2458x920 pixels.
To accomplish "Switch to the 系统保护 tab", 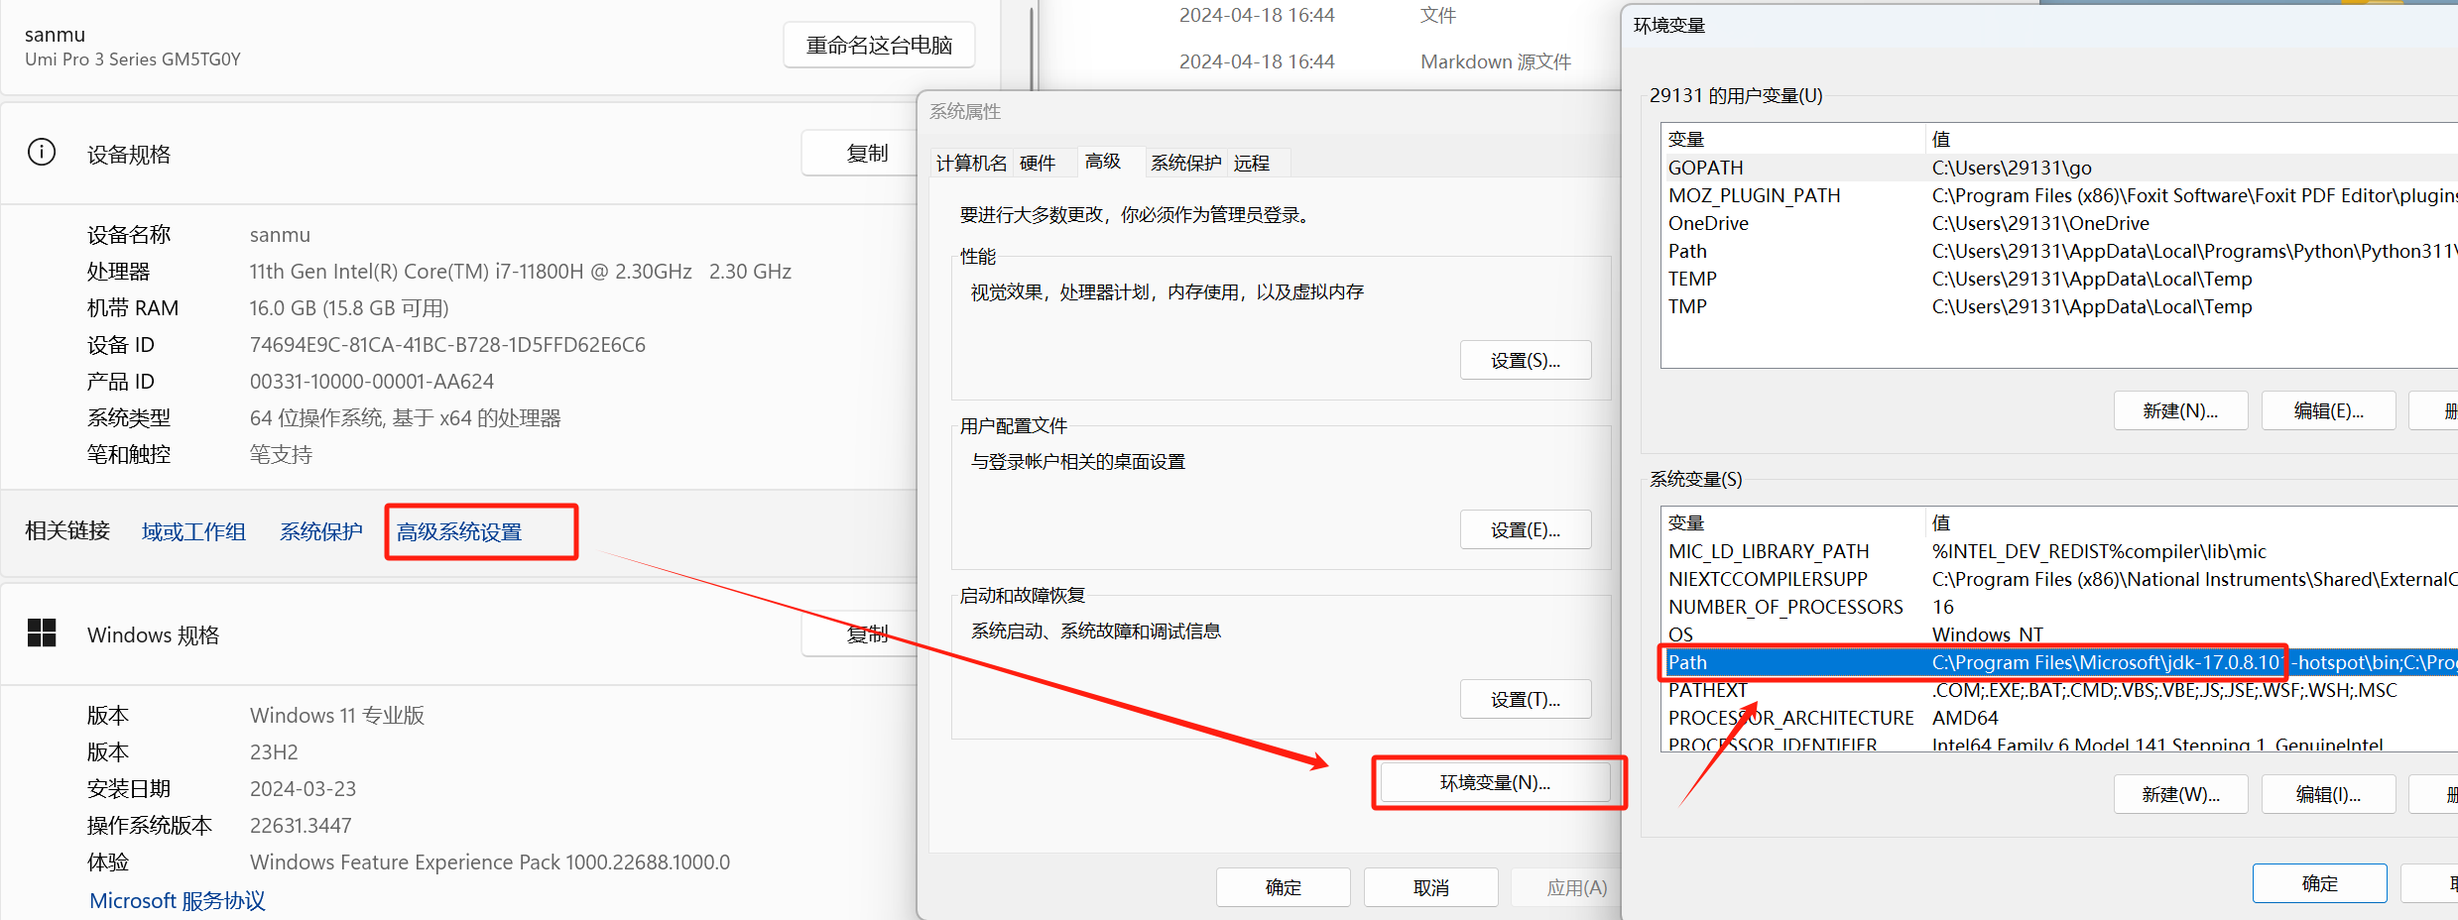I will [x=1185, y=162].
